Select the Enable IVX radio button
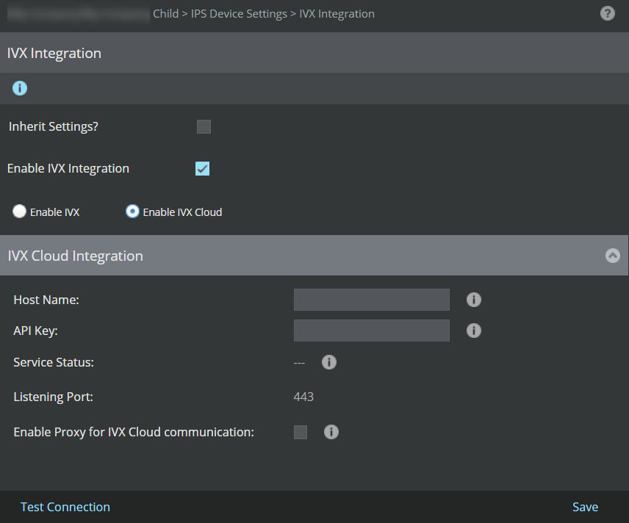The width and height of the screenshot is (629, 523). click(19, 212)
